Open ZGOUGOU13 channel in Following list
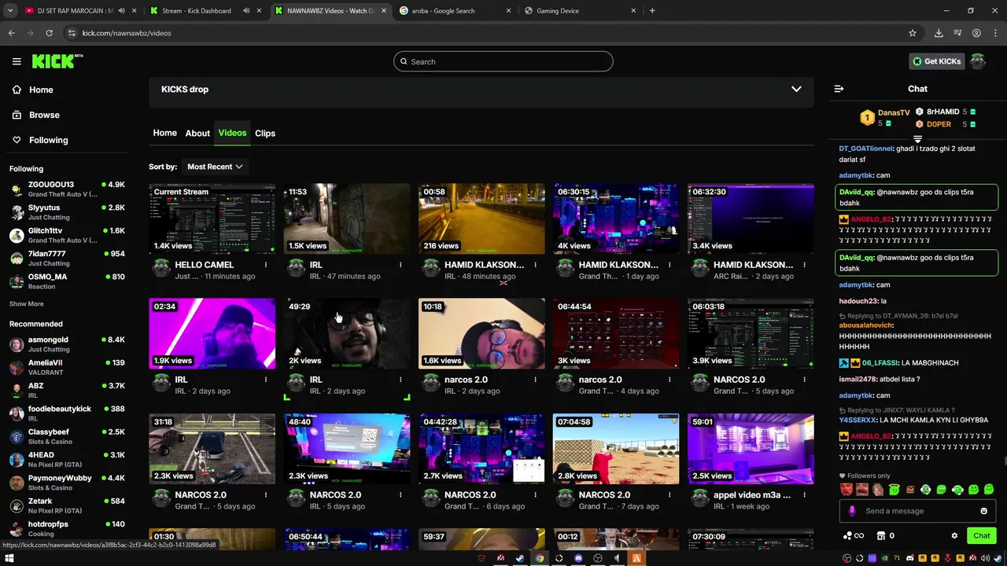Screen dimensions: 1007x566 point(67,189)
